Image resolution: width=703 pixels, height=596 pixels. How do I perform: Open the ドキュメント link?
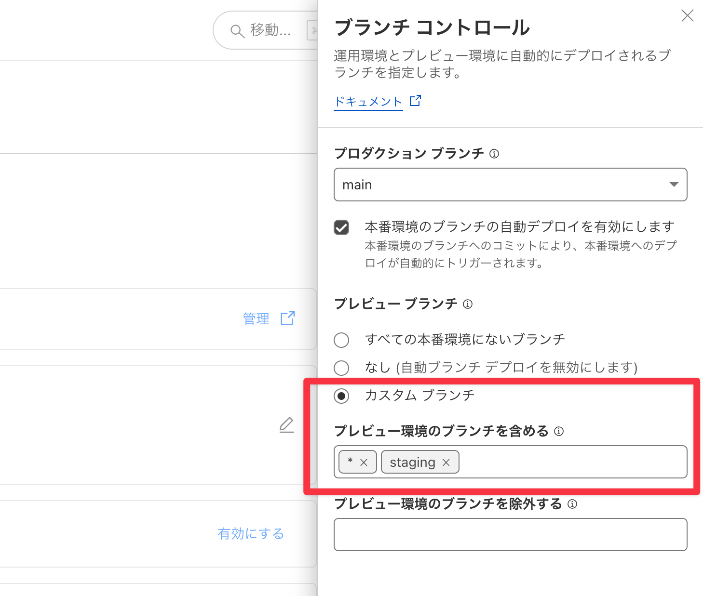pyautogui.click(x=368, y=102)
